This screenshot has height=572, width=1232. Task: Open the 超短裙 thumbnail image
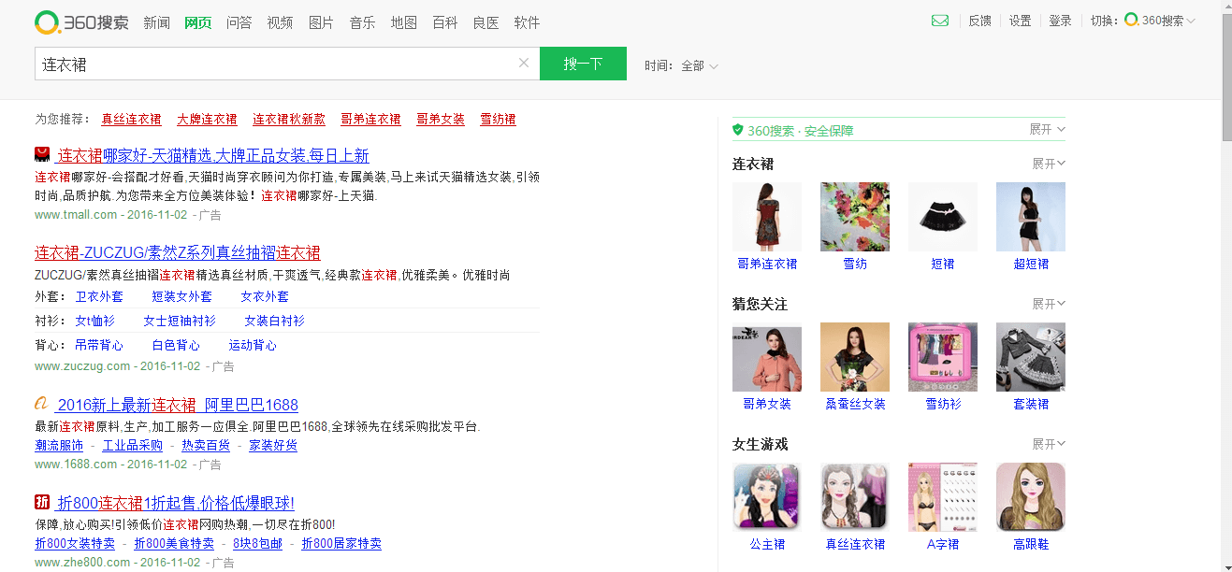pos(1031,217)
